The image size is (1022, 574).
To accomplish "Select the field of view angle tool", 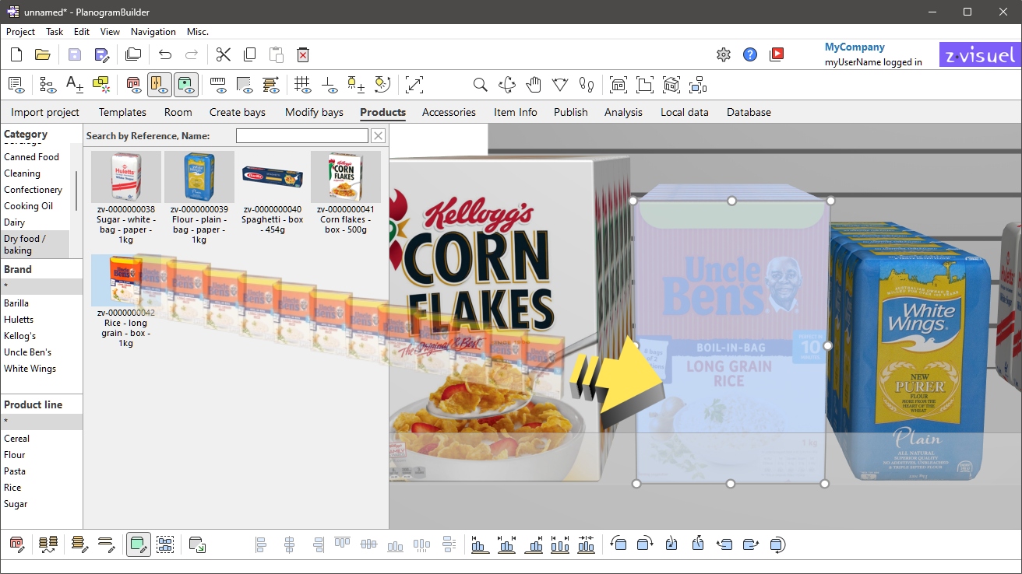I will click(x=560, y=85).
